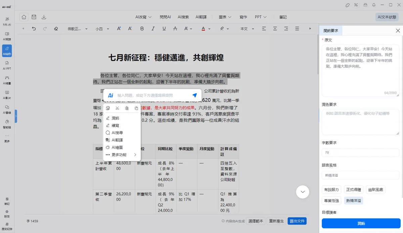Click the save disk icon
Screen dimensions: 403x233
34,17
